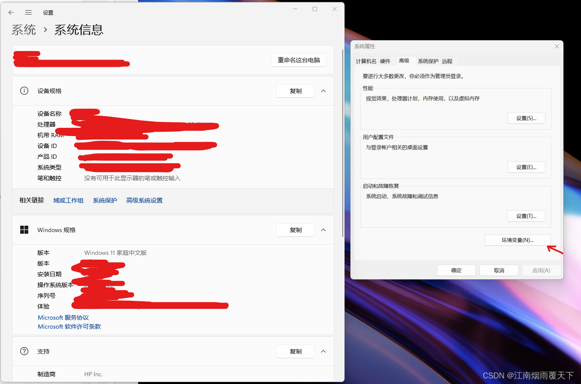Click 确定 in 系统属性 dialog
The height and width of the screenshot is (384, 581).
pyautogui.click(x=456, y=270)
